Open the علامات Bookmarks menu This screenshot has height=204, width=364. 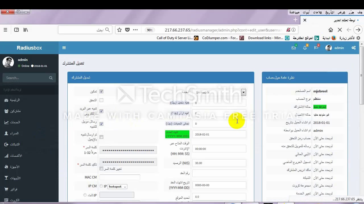tap(317, 12)
